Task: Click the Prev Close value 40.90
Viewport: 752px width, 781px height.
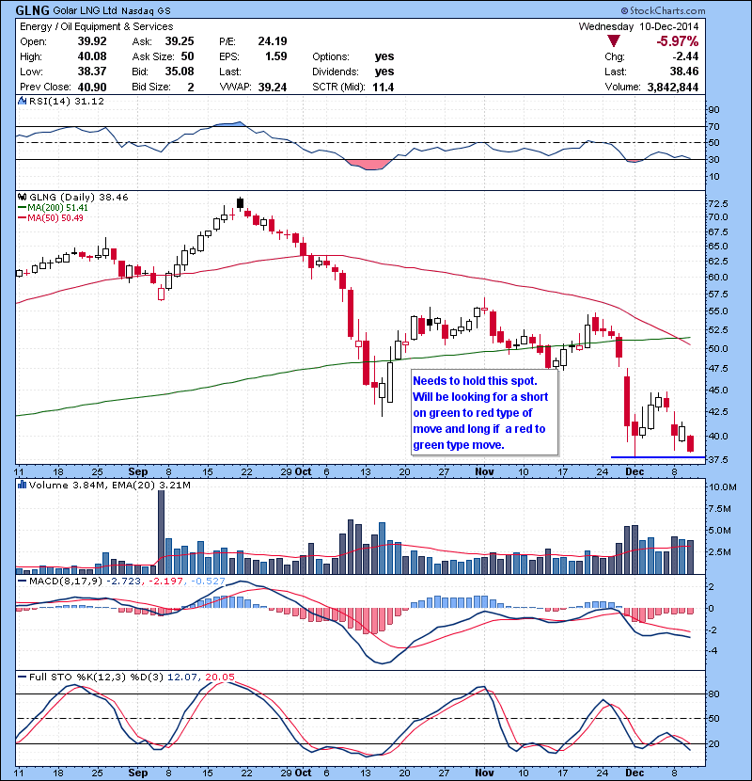Action: click(92, 87)
